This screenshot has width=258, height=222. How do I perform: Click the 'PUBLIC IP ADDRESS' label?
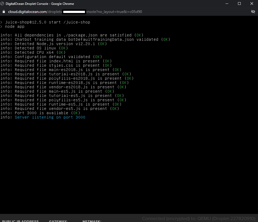pyautogui.click(x=20, y=221)
